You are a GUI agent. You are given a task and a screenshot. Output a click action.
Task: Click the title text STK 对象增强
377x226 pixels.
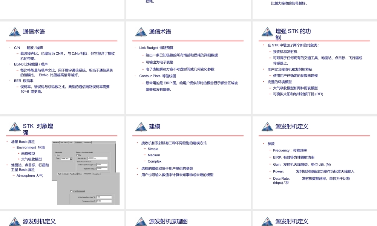[38, 129]
